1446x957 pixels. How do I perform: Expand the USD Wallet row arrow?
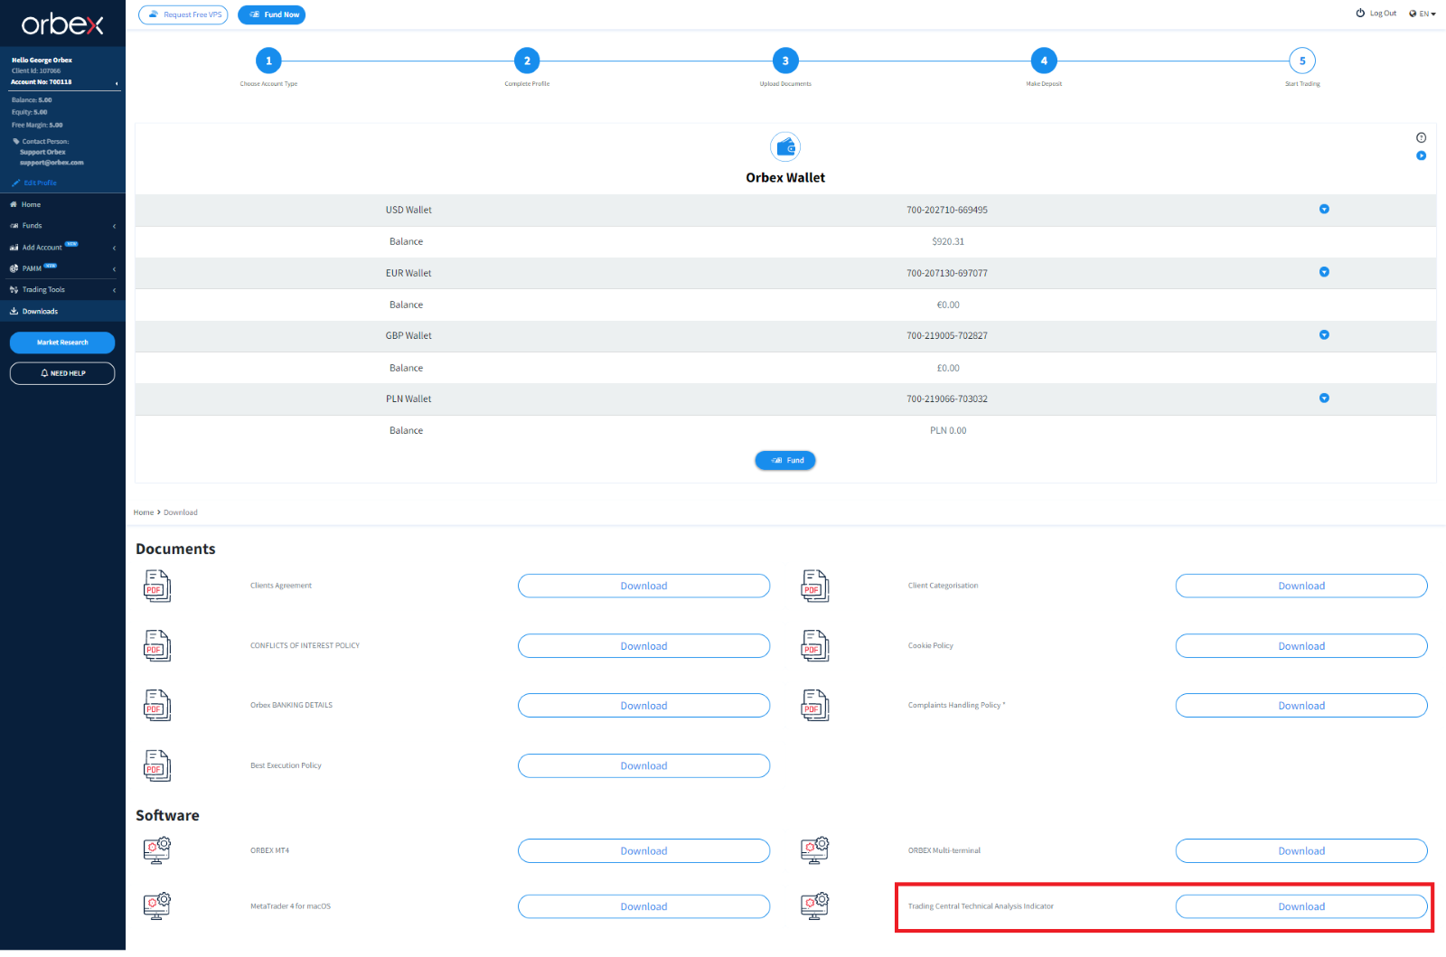1324,209
